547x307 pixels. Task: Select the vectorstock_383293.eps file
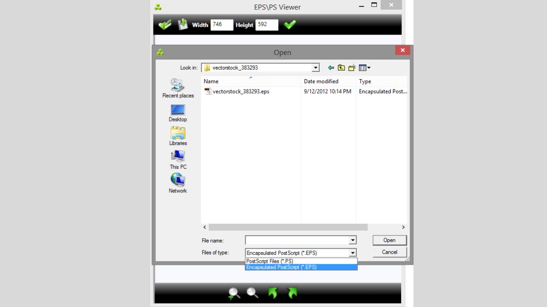point(242,91)
